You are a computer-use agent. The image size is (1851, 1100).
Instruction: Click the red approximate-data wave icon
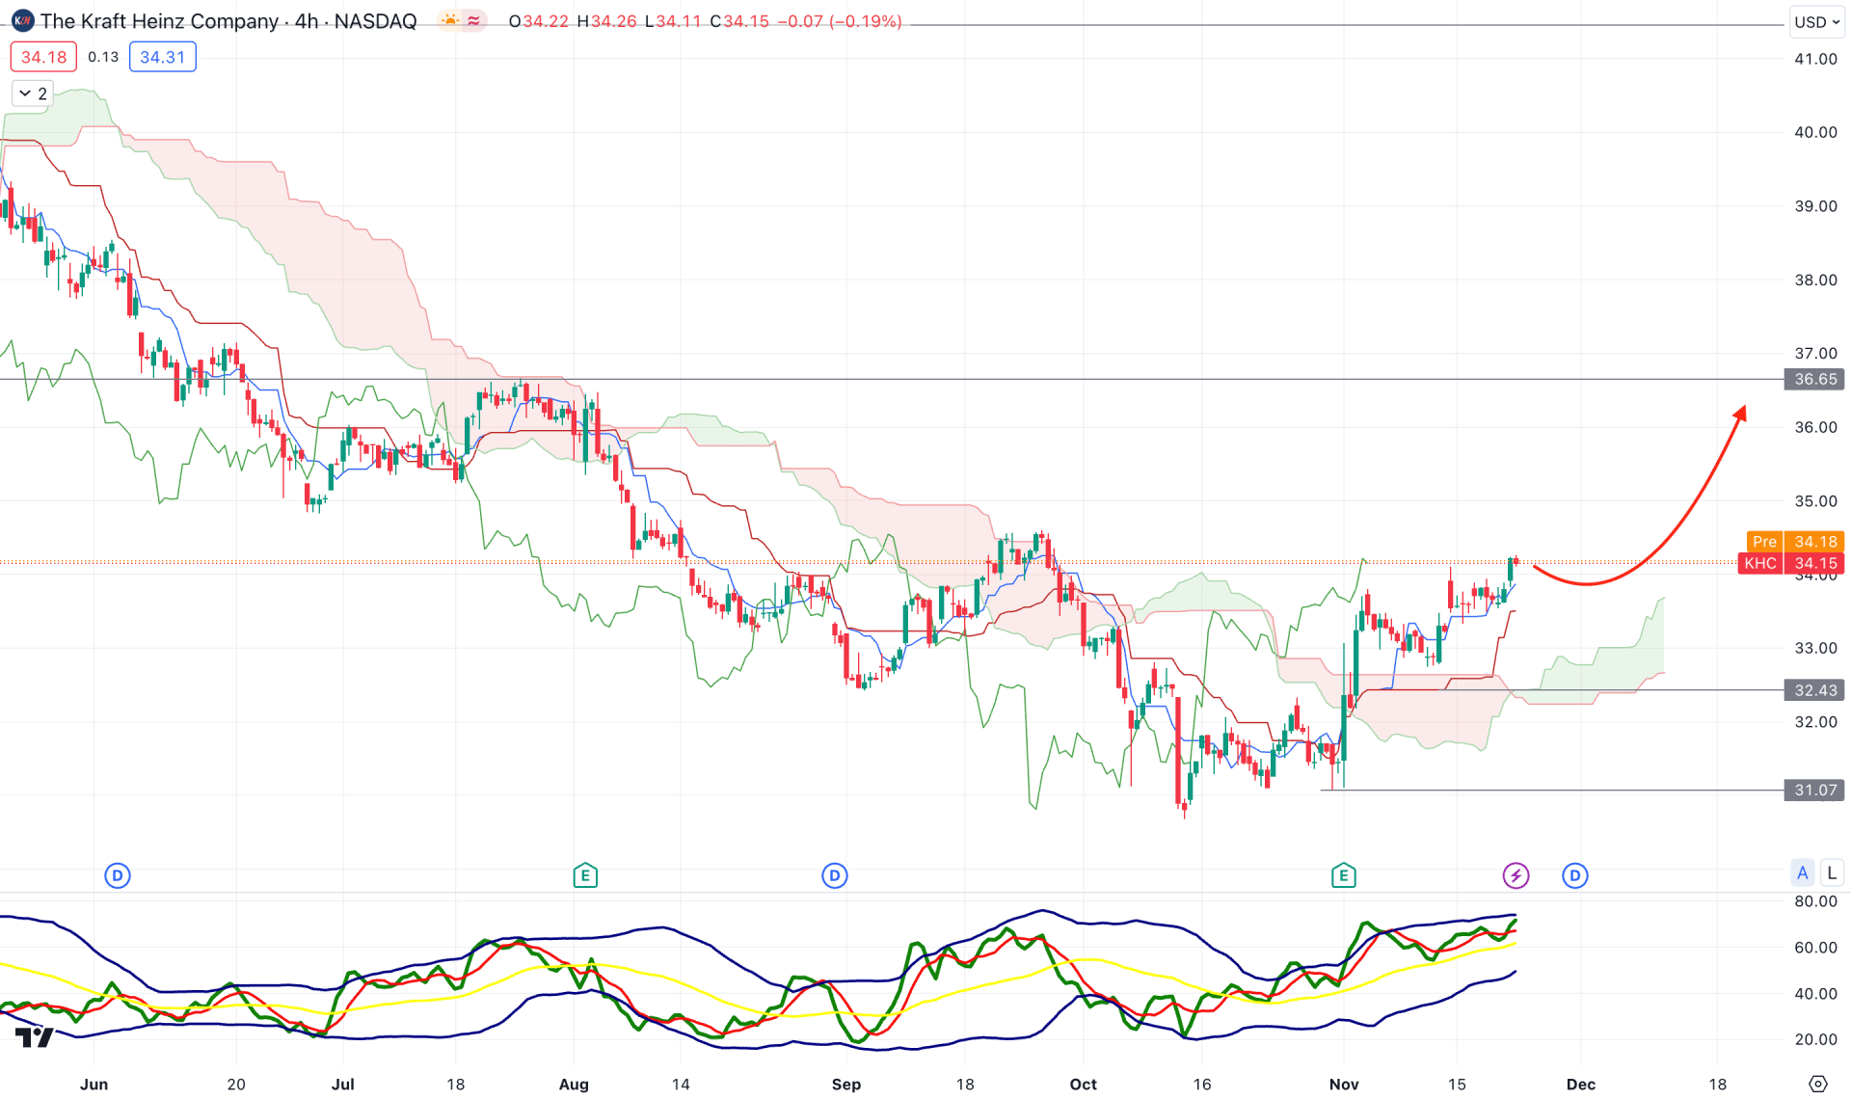pyautogui.click(x=473, y=20)
